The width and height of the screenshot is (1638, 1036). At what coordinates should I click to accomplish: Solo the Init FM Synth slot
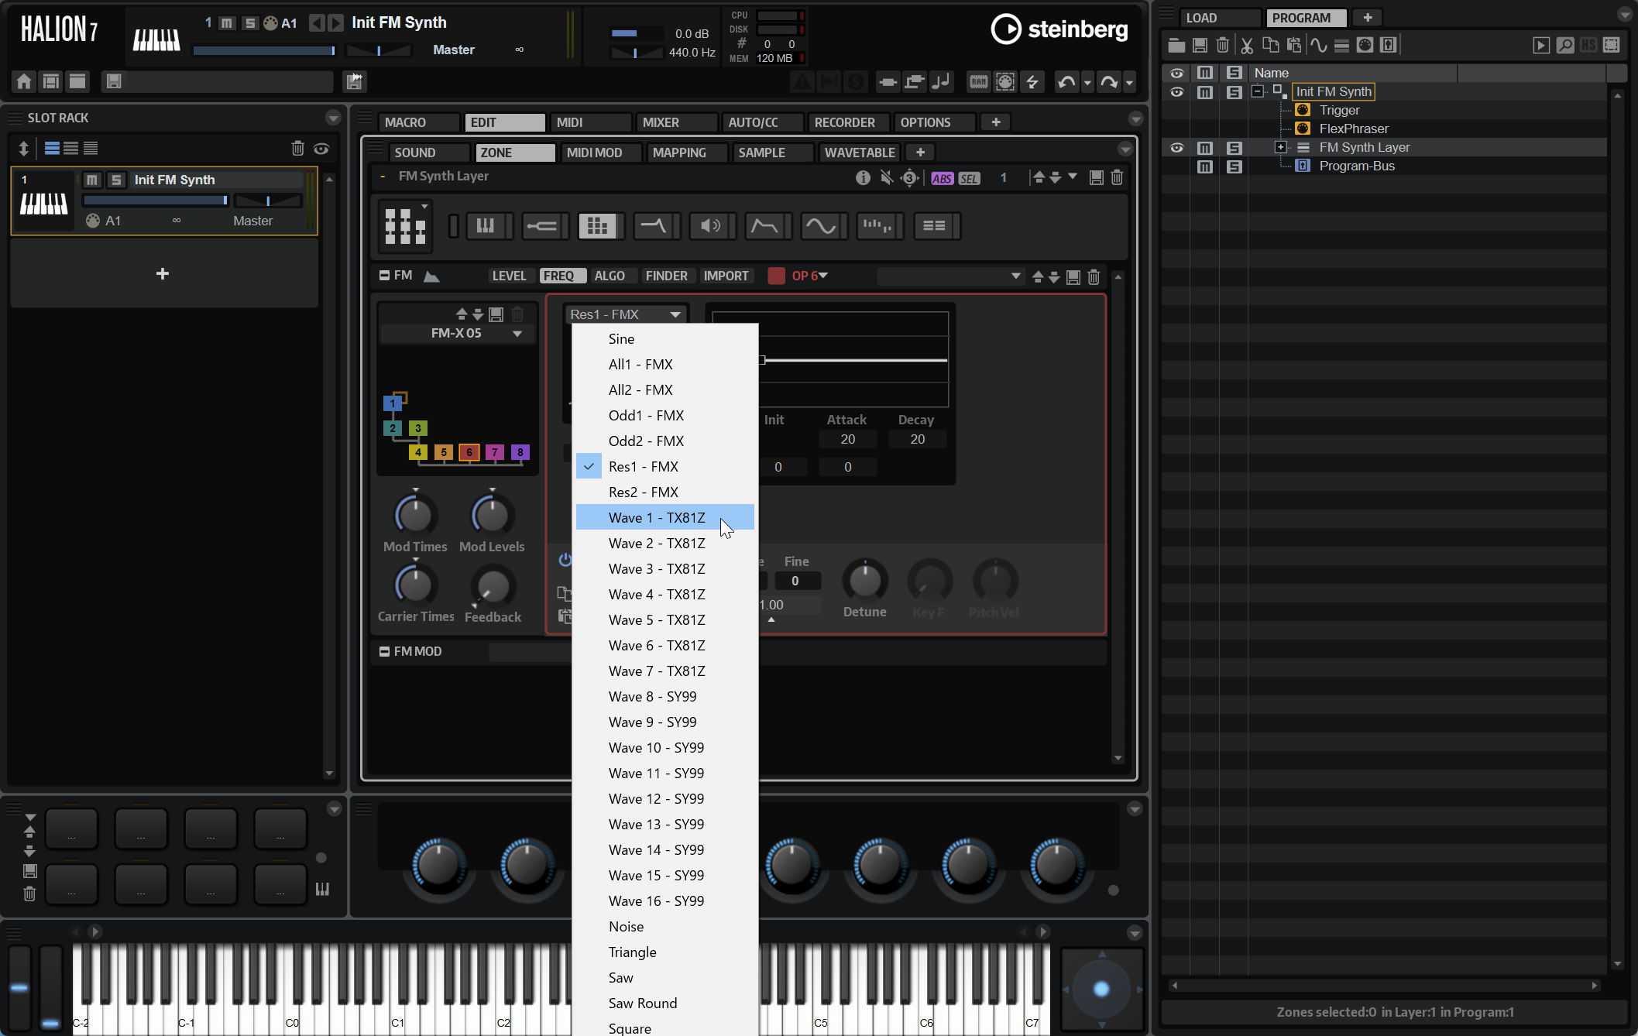[116, 180]
